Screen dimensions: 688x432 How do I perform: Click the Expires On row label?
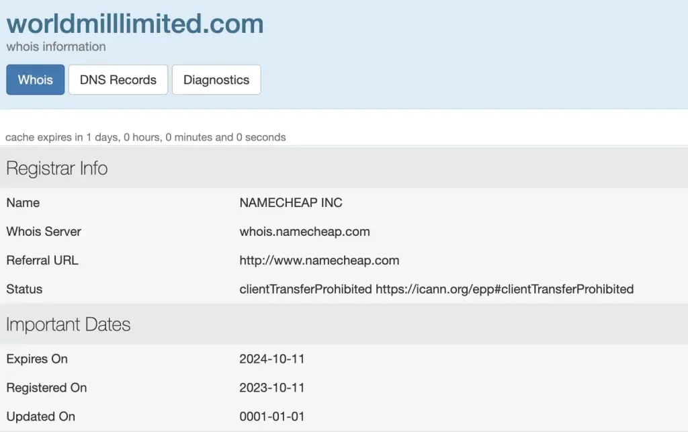point(37,359)
